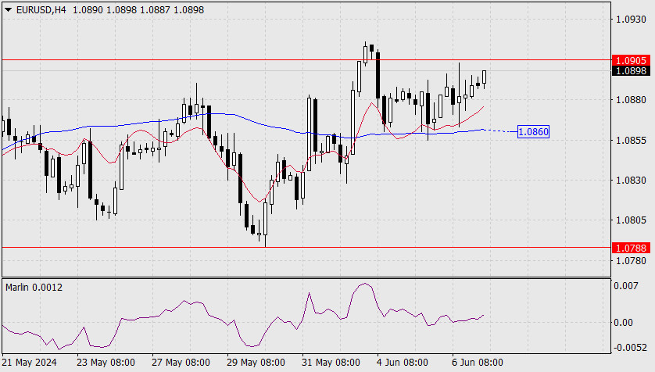The image size is (655, 372).
Task: Click the 6 Jun 08:00 time label
Action: pyautogui.click(x=477, y=363)
